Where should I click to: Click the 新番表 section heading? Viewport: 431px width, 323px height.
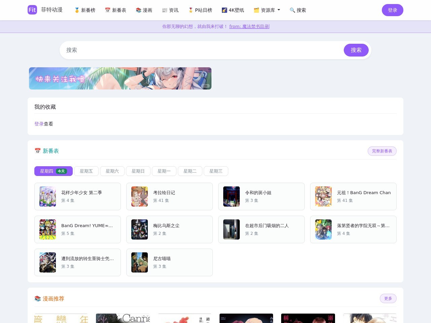(x=47, y=151)
